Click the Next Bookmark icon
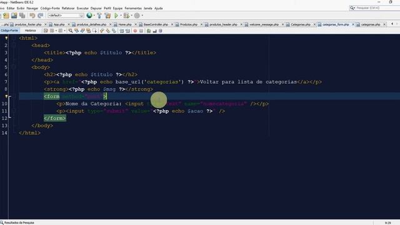Image resolution: width=400 pixels, height=225 pixels. coord(108,31)
